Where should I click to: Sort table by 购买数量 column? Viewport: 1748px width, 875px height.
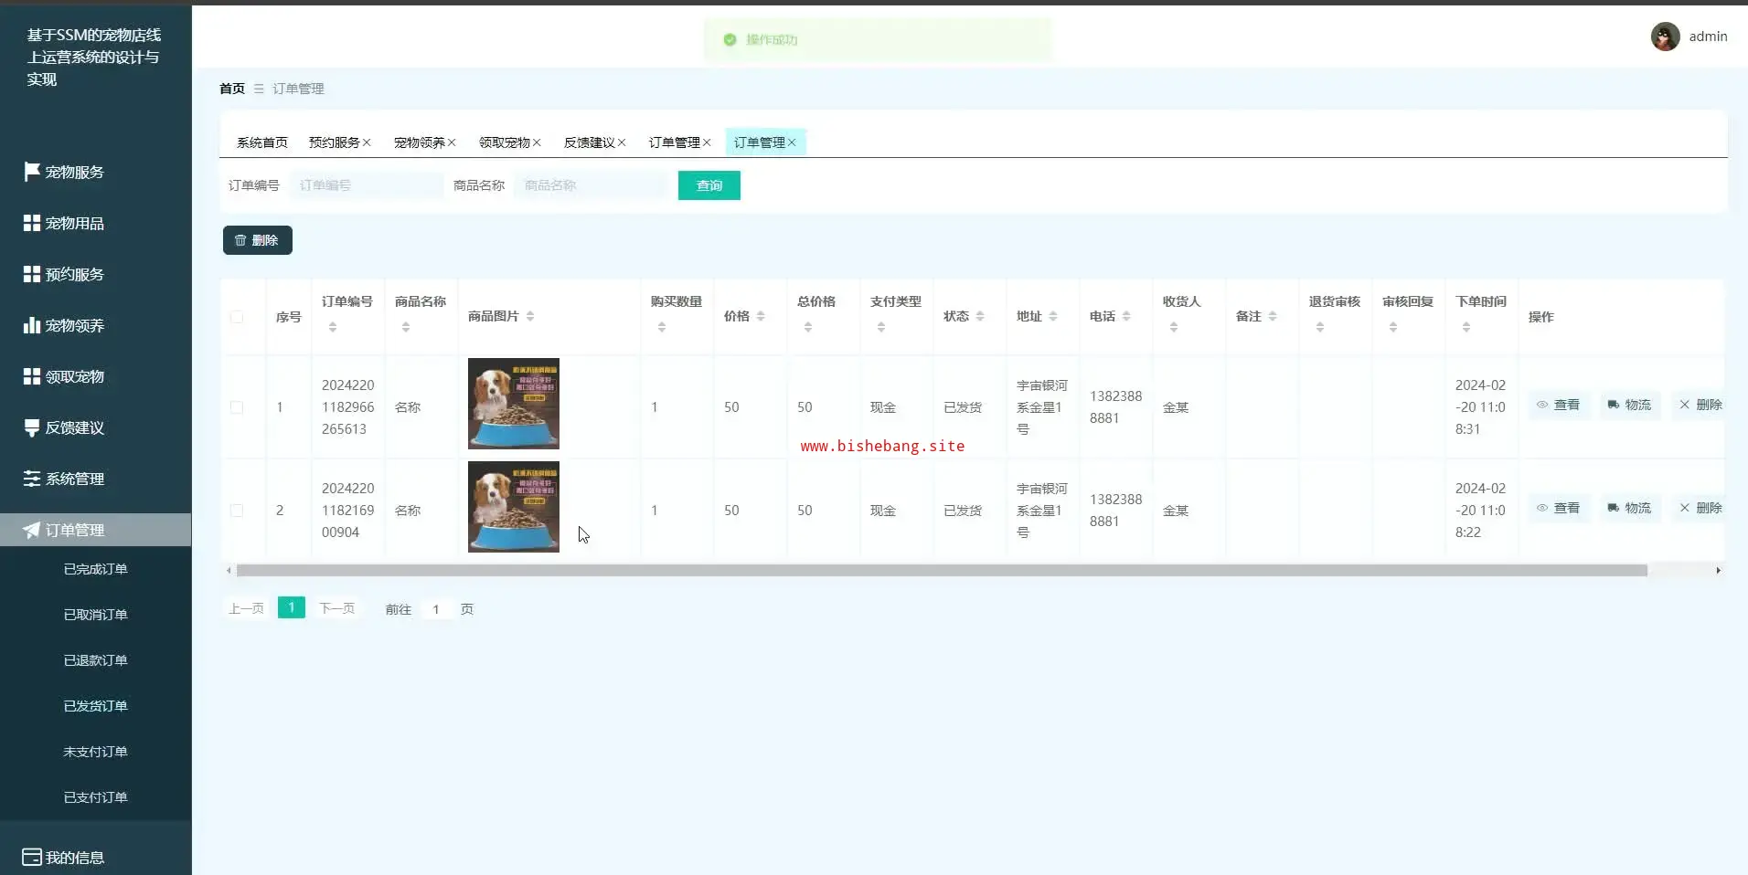coord(662,327)
